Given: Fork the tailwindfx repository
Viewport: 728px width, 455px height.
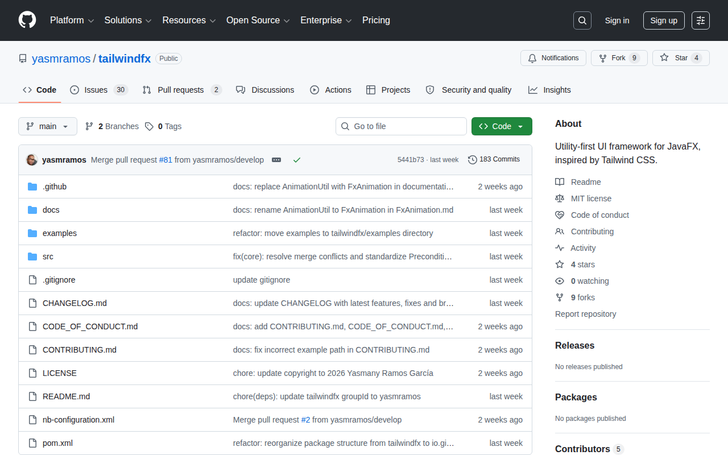Looking at the screenshot, I should point(619,58).
